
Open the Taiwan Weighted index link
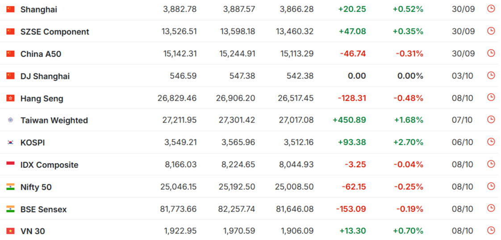(x=54, y=120)
